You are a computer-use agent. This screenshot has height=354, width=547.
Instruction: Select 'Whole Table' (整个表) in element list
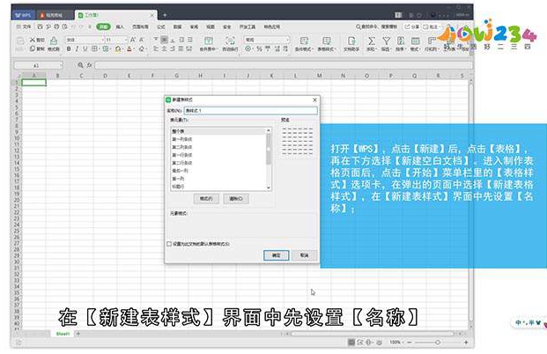tap(218, 131)
